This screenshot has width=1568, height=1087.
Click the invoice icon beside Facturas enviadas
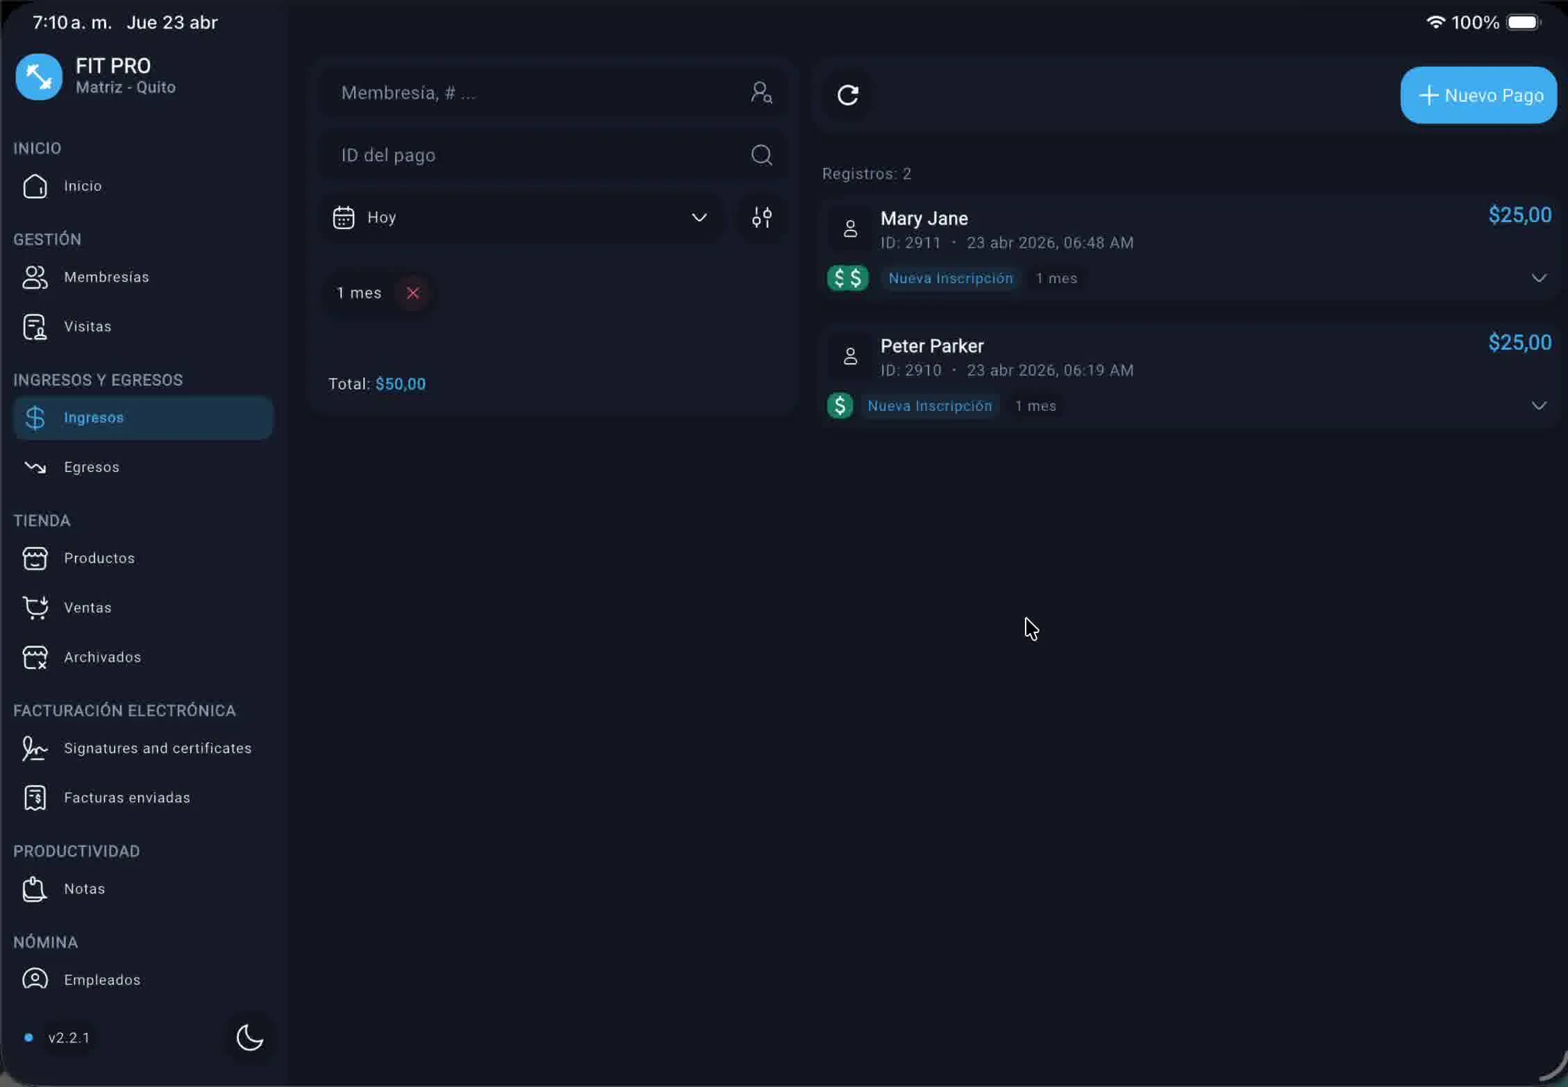[x=35, y=798]
